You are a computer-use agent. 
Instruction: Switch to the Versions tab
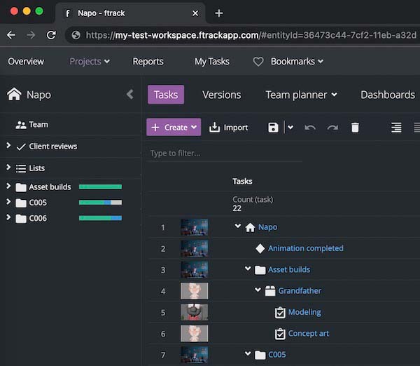click(x=221, y=95)
